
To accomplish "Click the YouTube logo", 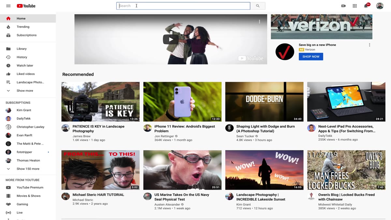I will [x=26, y=6].
